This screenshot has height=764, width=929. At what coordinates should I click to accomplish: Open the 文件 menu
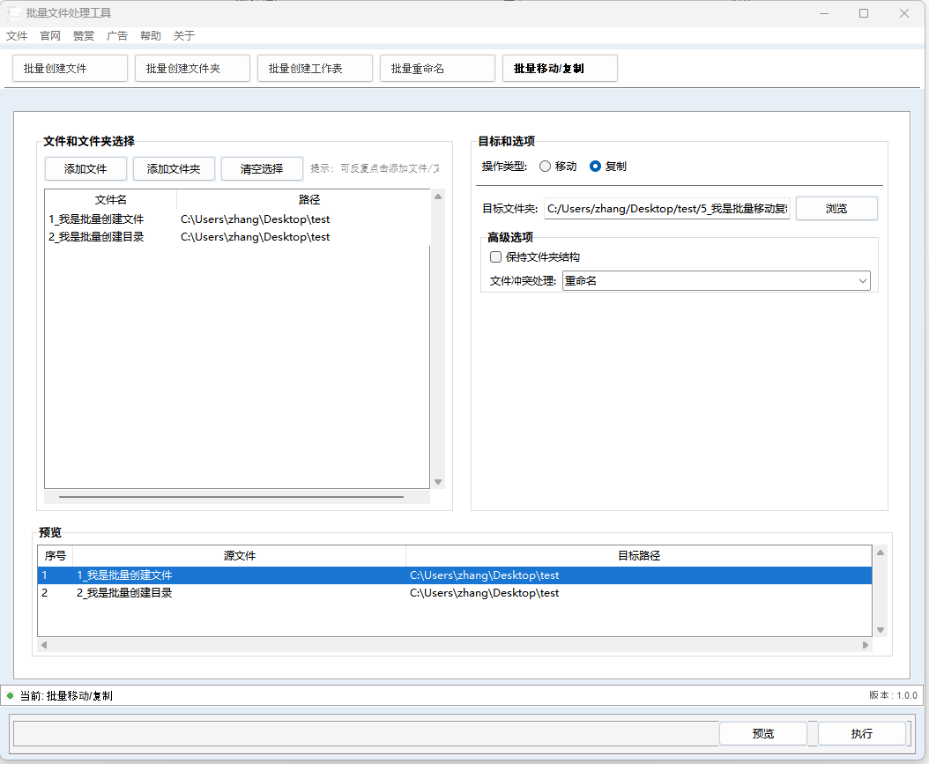pyautogui.click(x=17, y=35)
